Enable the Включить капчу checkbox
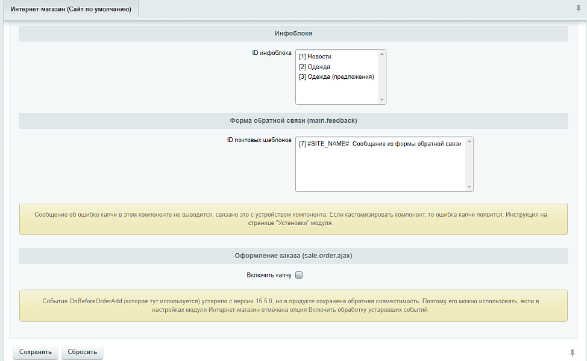Viewport: 587px width, 361px height. (299, 276)
